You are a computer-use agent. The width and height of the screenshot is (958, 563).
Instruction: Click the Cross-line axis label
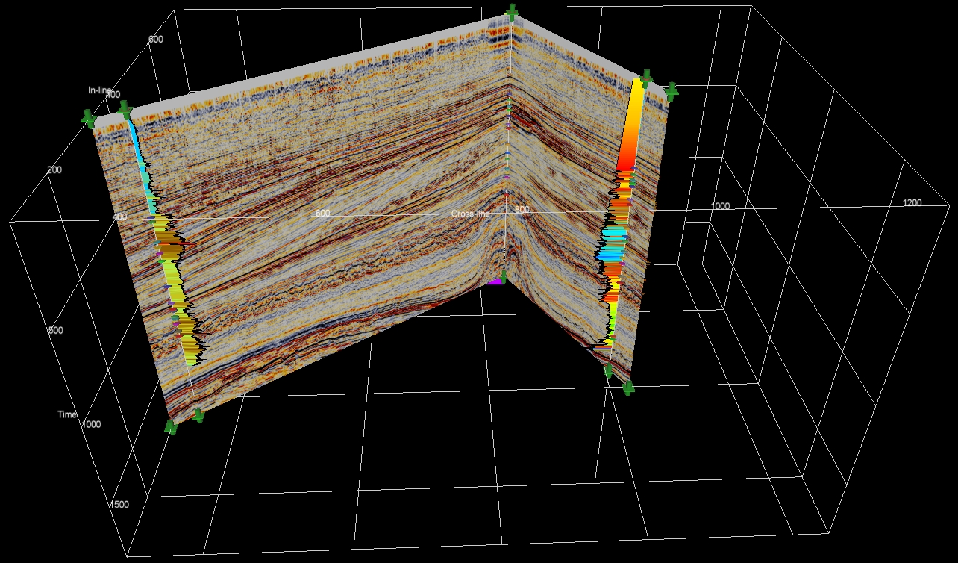click(470, 214)
